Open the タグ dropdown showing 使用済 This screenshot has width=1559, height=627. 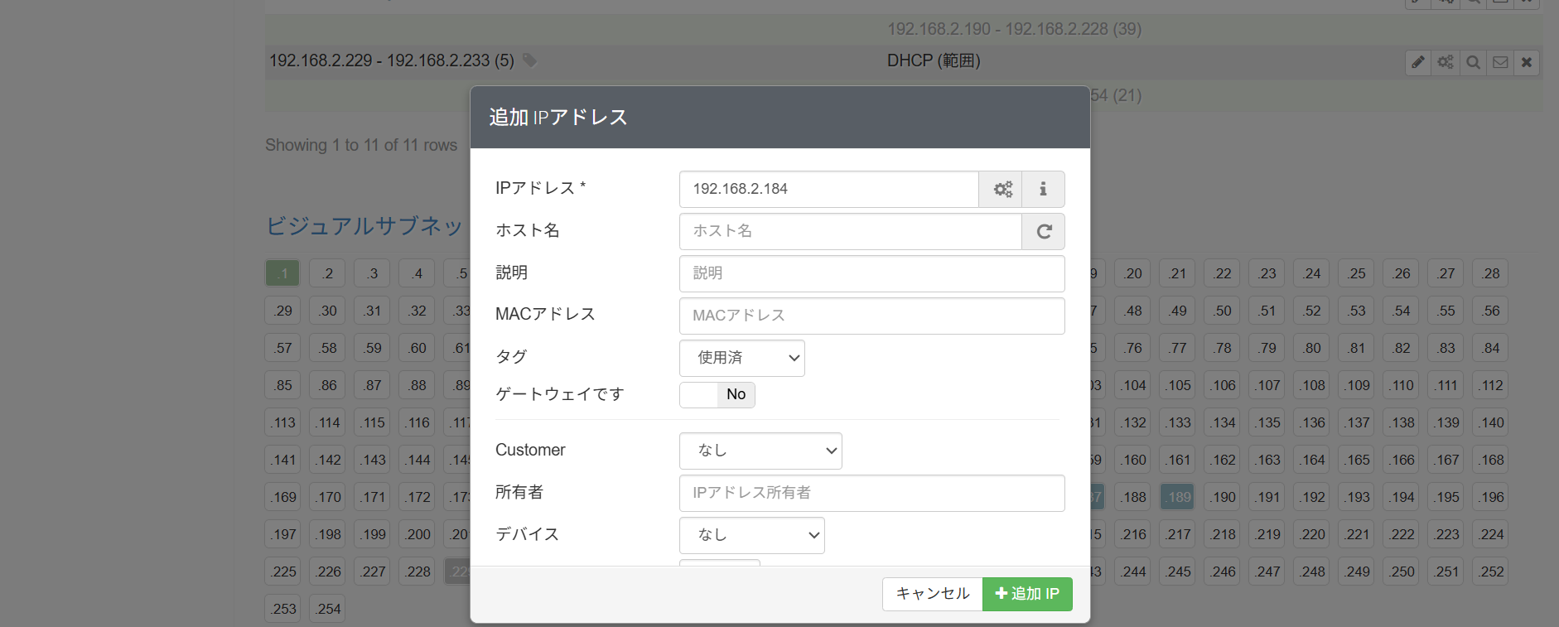click(742, 358)
